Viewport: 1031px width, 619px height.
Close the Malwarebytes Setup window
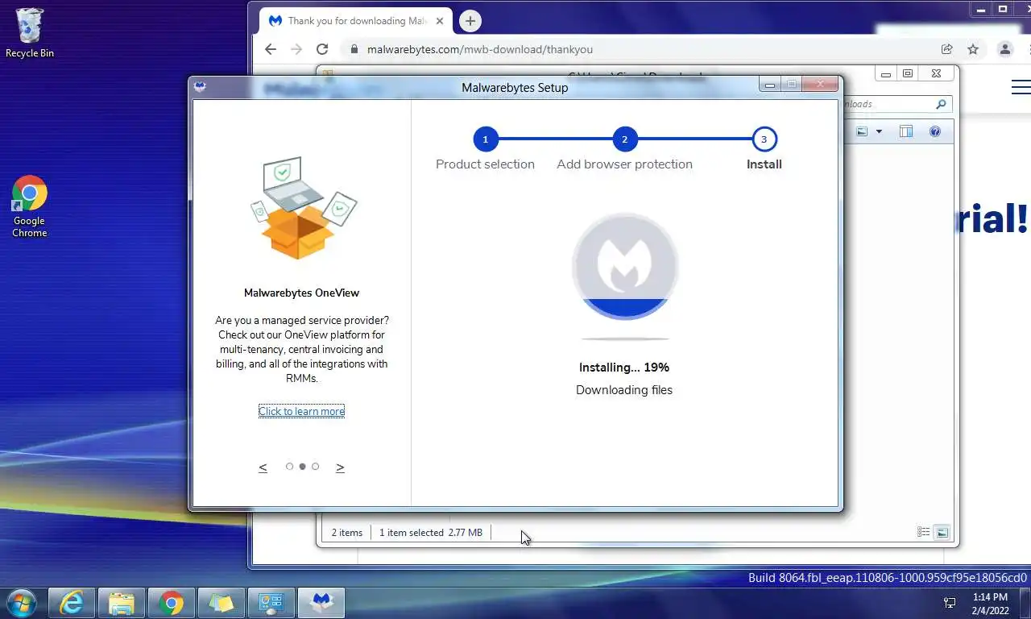[821, 85]
